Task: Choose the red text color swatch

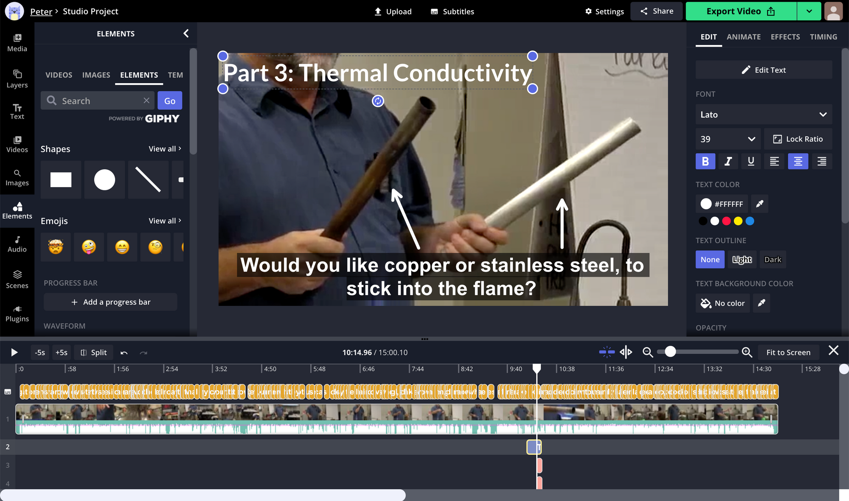Action: coord(726,221)
